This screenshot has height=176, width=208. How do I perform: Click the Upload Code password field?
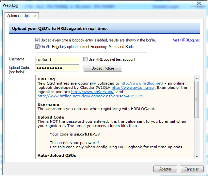tap(57, 68)
